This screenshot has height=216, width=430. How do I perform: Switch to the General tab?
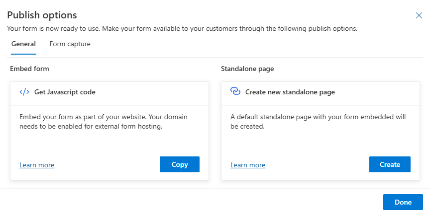pyautogui.click(x=23, y=44)
